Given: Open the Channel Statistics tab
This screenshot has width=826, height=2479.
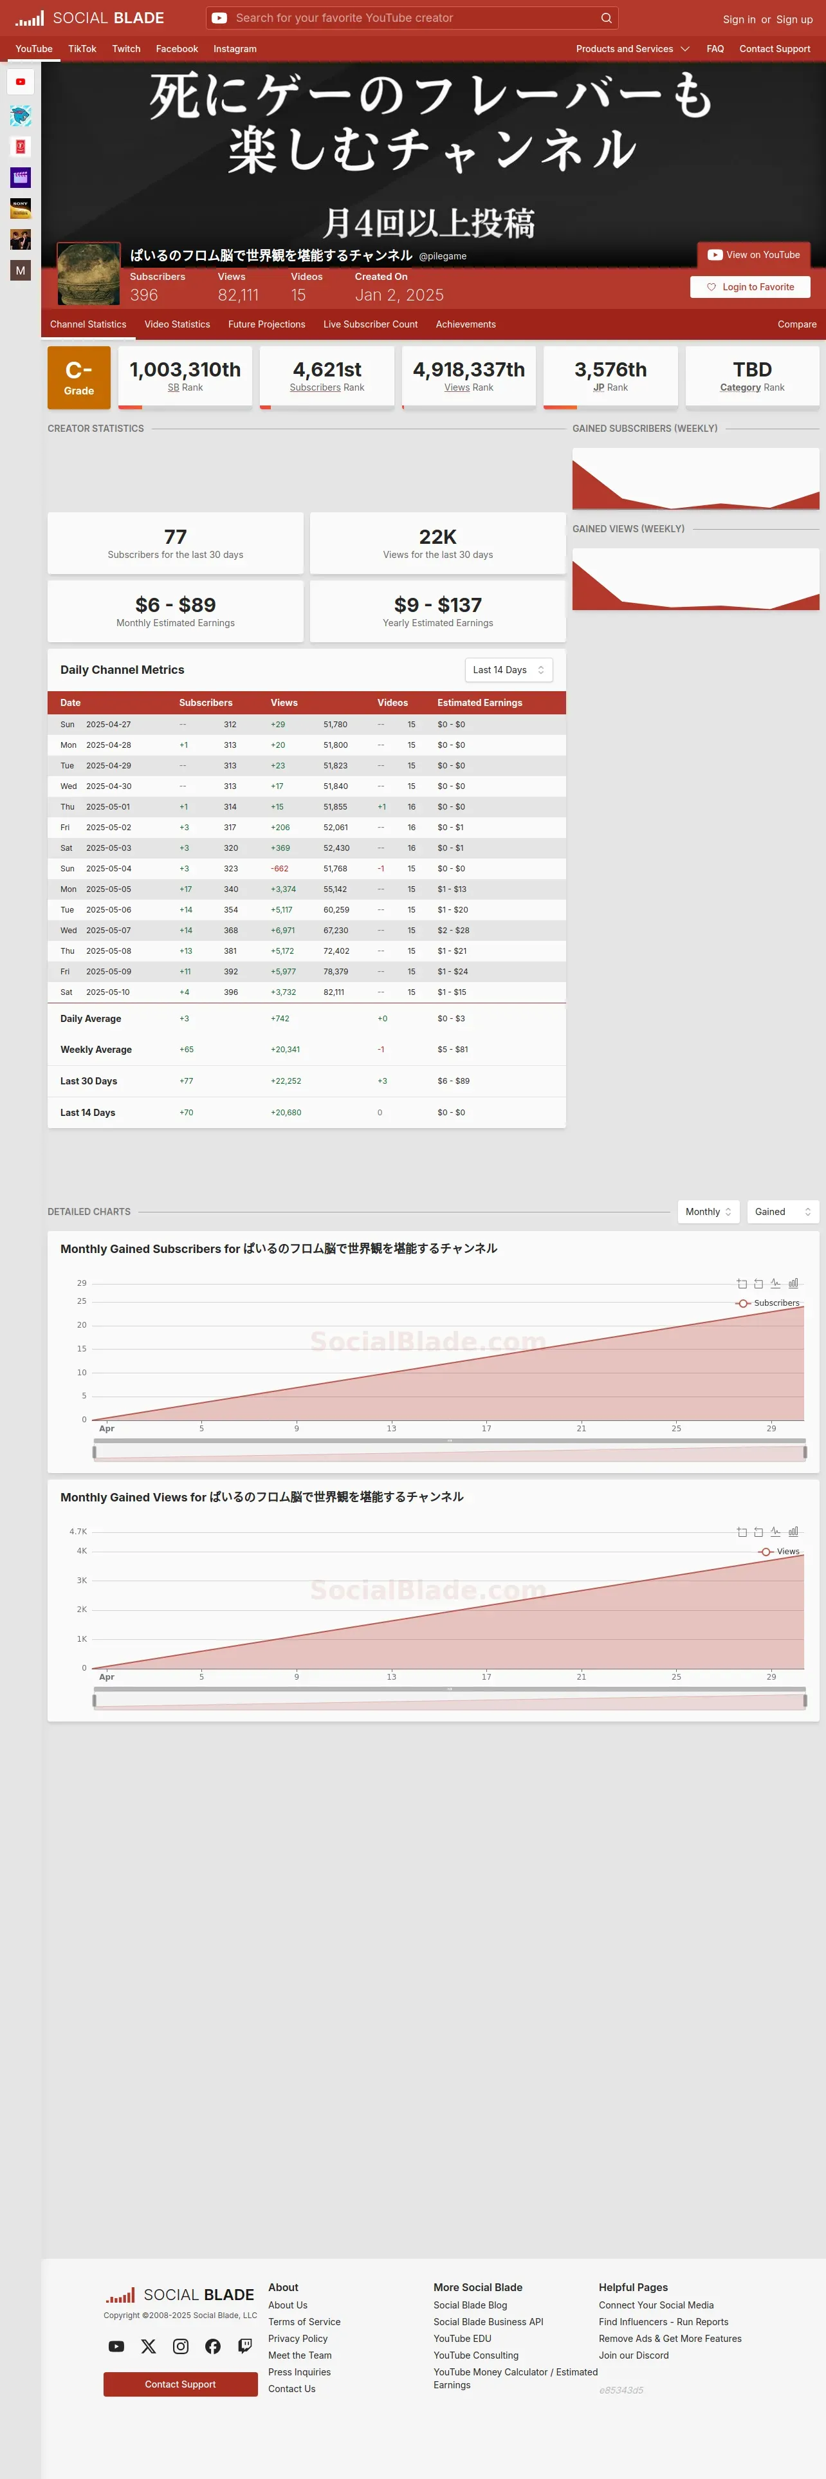Looking at the screenshot, I should [87, 324].
